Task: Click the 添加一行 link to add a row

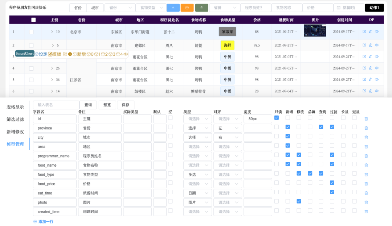Action: 43,221
